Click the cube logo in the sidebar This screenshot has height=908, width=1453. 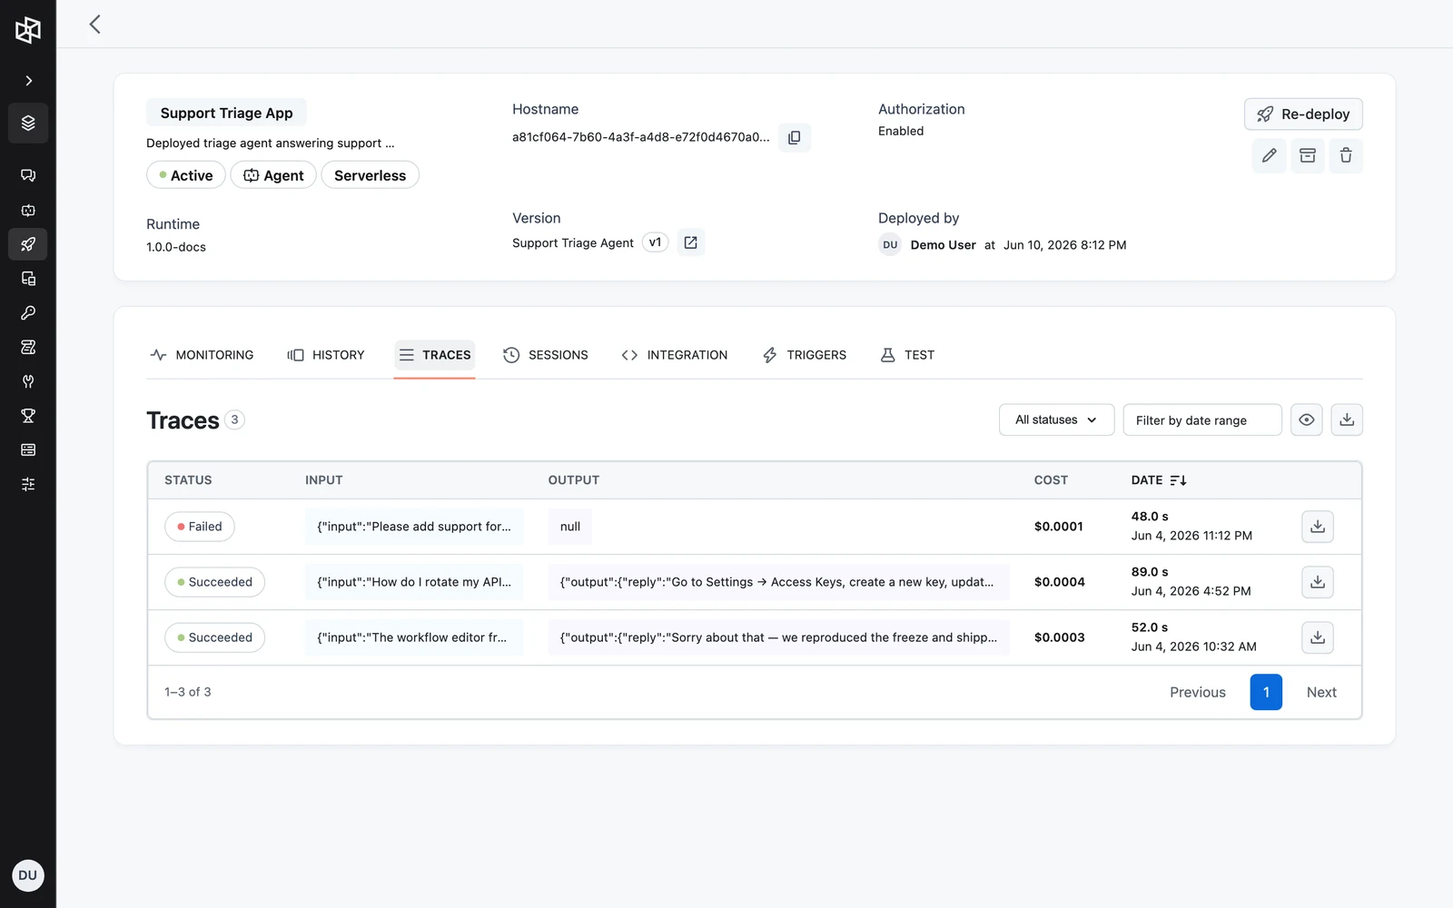[x=28, y=30]
